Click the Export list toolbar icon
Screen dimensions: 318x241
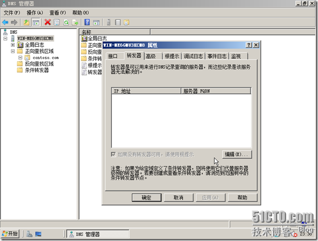click(75, 22)
